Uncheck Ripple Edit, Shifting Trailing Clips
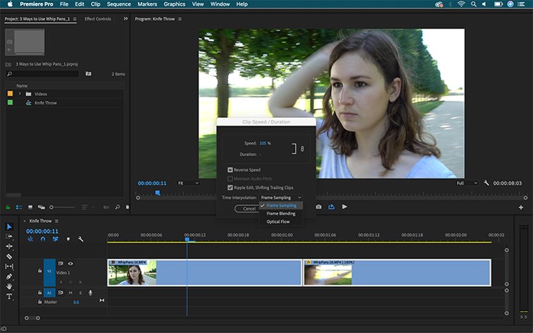 click(x=230, y=188)
